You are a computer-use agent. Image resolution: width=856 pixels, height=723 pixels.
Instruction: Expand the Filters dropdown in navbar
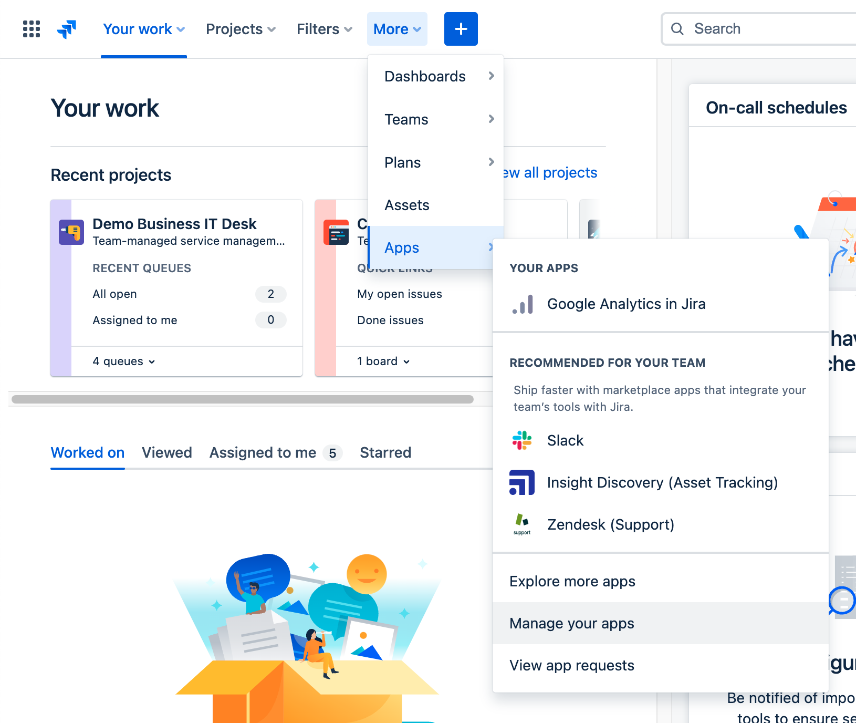(324, 29)
